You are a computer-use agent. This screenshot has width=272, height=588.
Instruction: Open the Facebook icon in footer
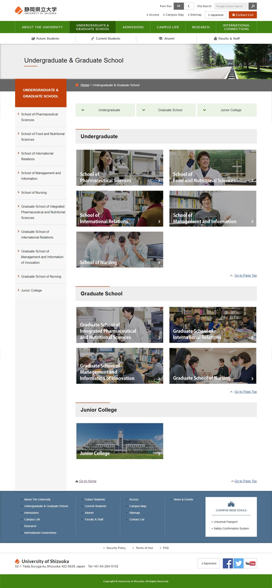click(228, 563)
